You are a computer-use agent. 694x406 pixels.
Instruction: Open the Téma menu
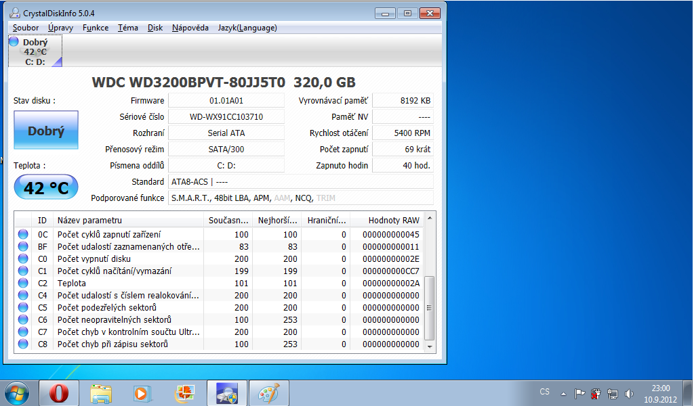[128, 28]
